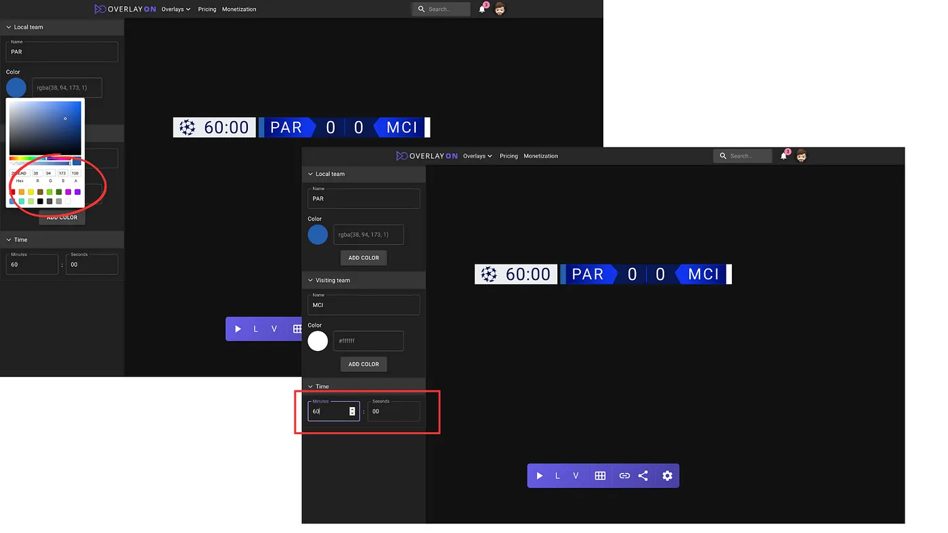
Task: Click the Hex value field in color picker
Action: (x=20, y=173)
